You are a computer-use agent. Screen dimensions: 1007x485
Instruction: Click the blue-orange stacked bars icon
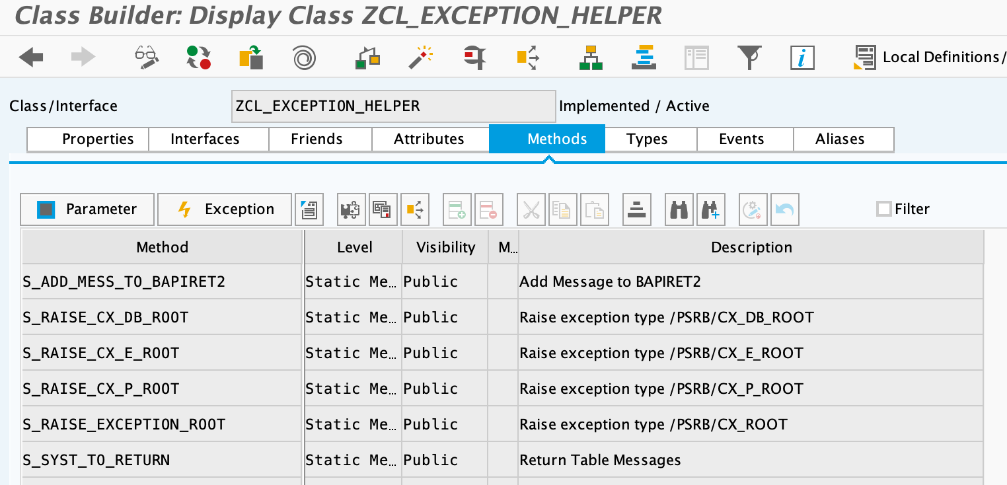coord(643,57)
